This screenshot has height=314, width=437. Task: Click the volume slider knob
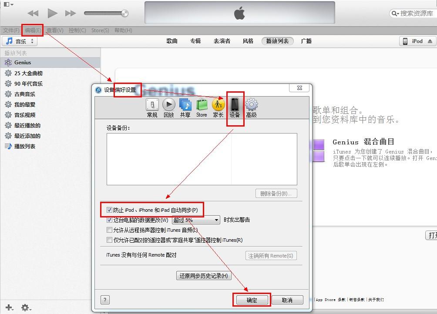(x=125, y=13)
